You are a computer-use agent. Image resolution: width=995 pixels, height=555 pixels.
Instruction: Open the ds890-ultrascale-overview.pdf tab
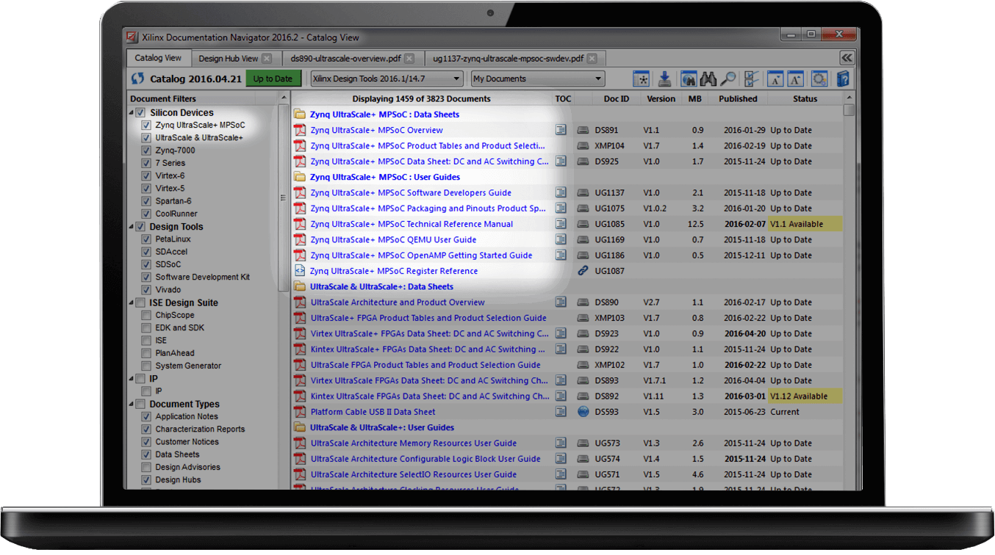pos(345,59)
